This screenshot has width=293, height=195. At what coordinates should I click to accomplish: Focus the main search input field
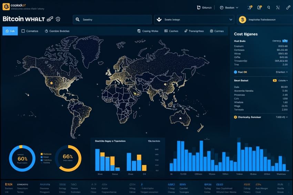(112, 20)
